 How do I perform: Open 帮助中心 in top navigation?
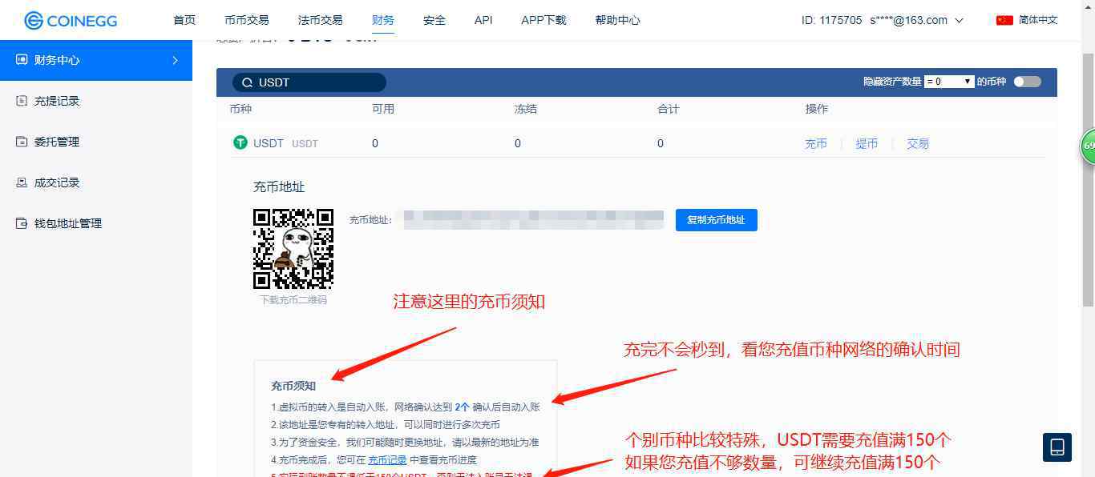pos(618,20)
